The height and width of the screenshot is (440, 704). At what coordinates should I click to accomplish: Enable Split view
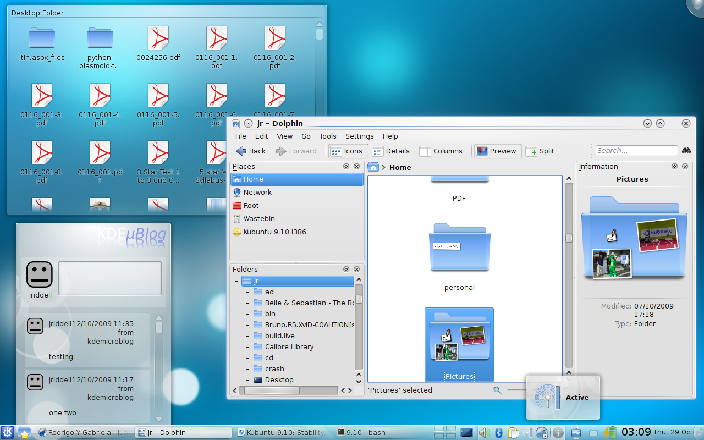point(540,151)
